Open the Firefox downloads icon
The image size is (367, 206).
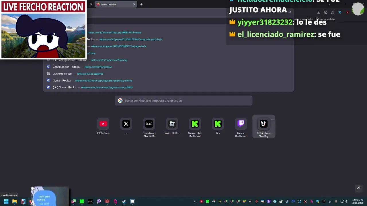click(x=319, y=12)
